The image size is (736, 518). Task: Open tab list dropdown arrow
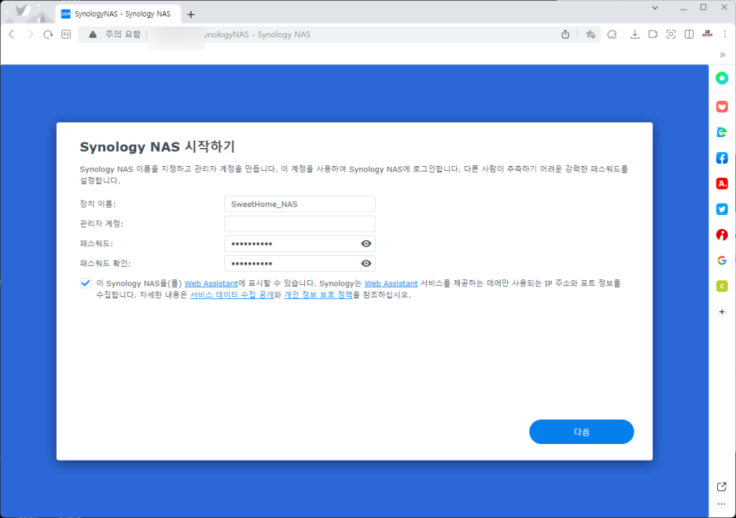pyautogui.click(x=655, y=8)
